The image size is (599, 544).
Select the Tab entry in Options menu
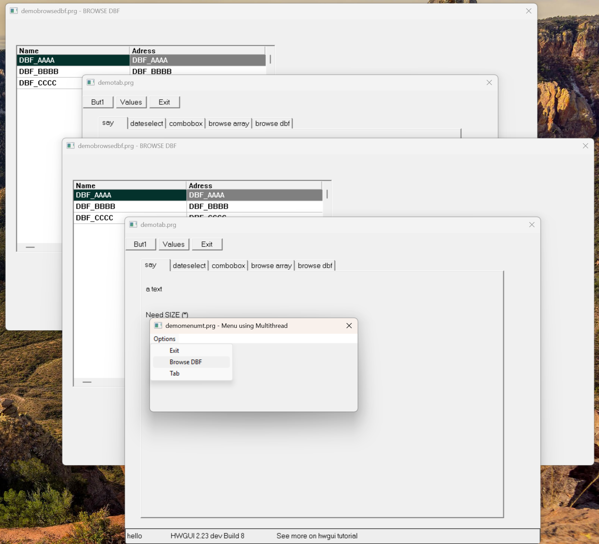[x=174, y=373]
